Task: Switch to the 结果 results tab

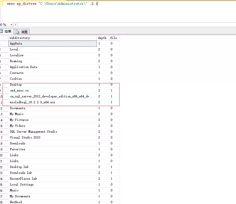Action: 7,31
